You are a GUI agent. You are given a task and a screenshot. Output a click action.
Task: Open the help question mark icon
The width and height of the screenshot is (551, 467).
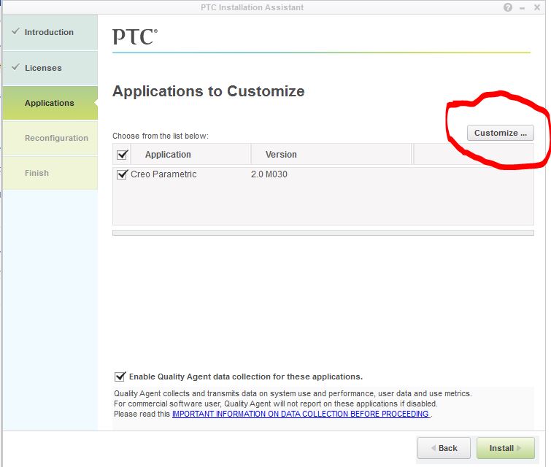[507, 7]
